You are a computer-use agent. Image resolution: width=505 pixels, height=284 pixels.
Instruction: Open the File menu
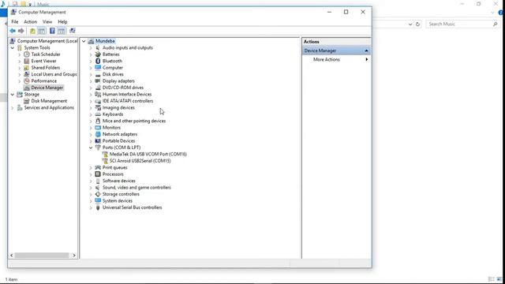(x=15, y=21)
